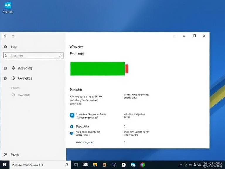Open the orange app icon on the taskbar
Image resolution: width=225 pixels, height=169 pixels.
[x=105, y=165]
